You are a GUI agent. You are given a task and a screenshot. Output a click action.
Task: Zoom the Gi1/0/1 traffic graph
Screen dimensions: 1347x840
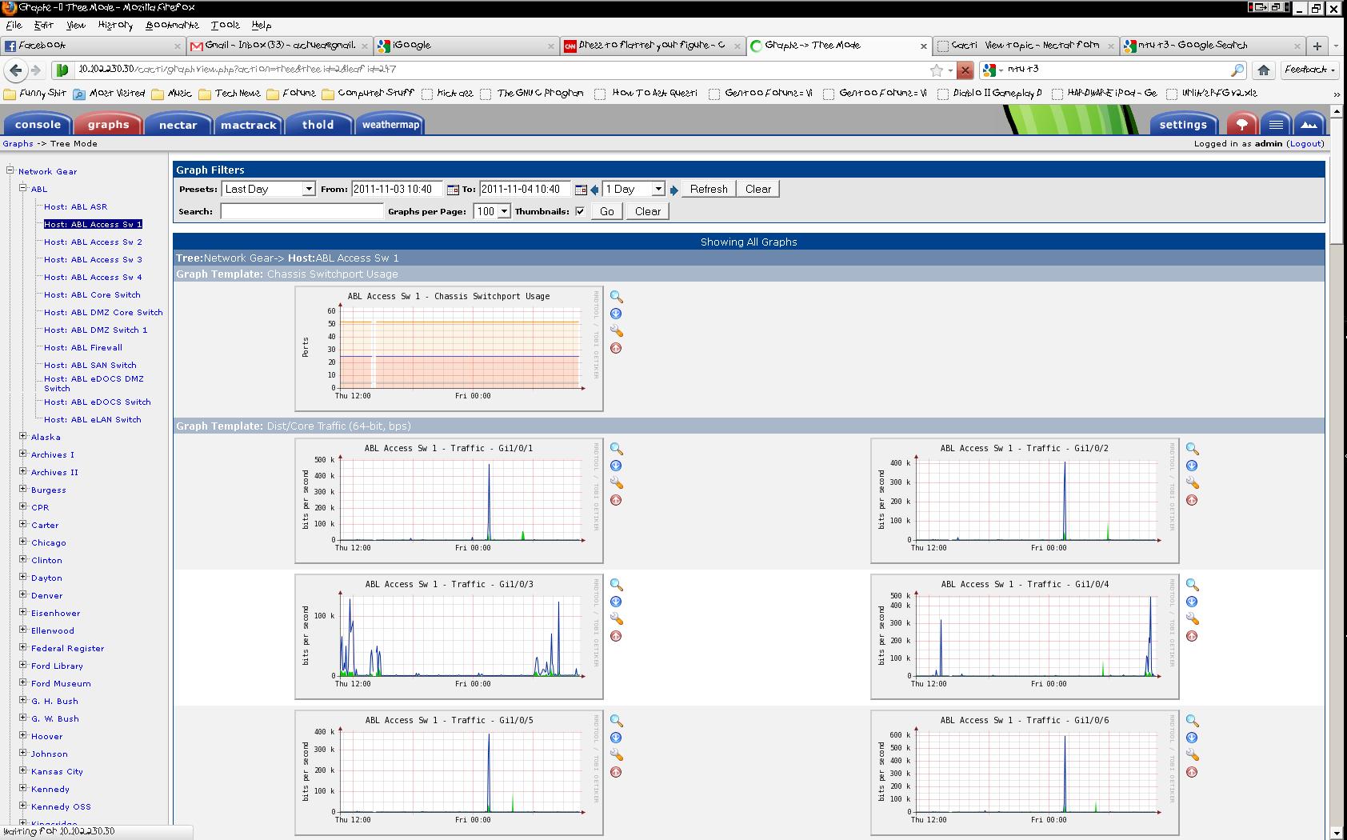point(616,449)
